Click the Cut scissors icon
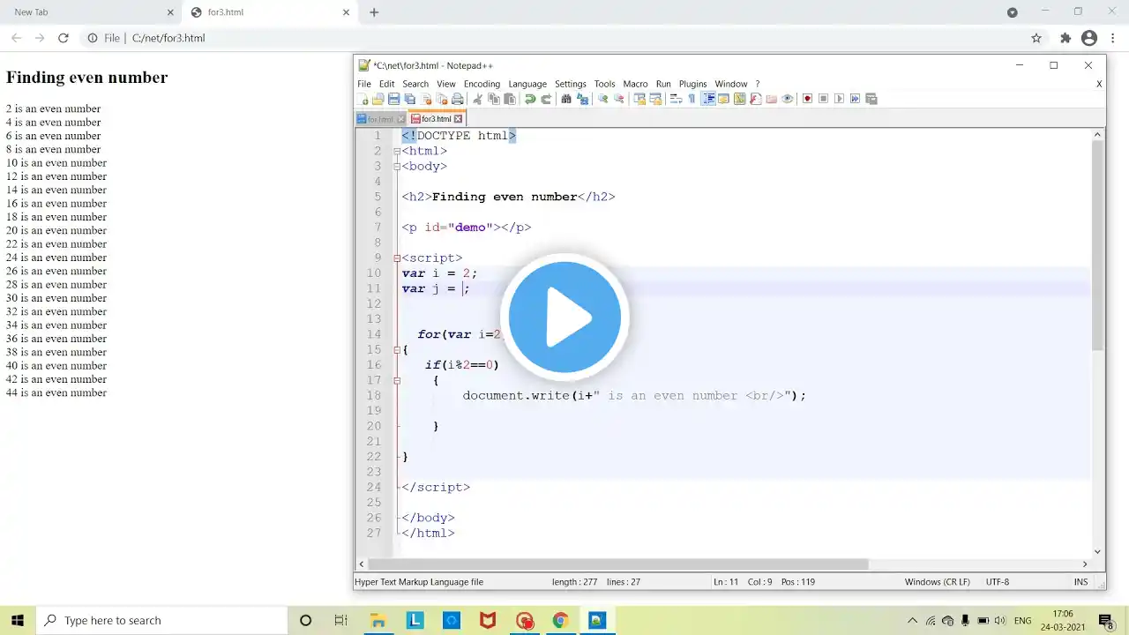The width and height of the screenshot is (1129, 635). coord(478,99)
